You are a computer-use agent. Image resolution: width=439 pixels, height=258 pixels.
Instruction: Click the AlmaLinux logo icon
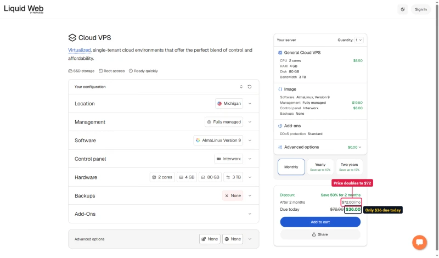[x=198, y=141]
